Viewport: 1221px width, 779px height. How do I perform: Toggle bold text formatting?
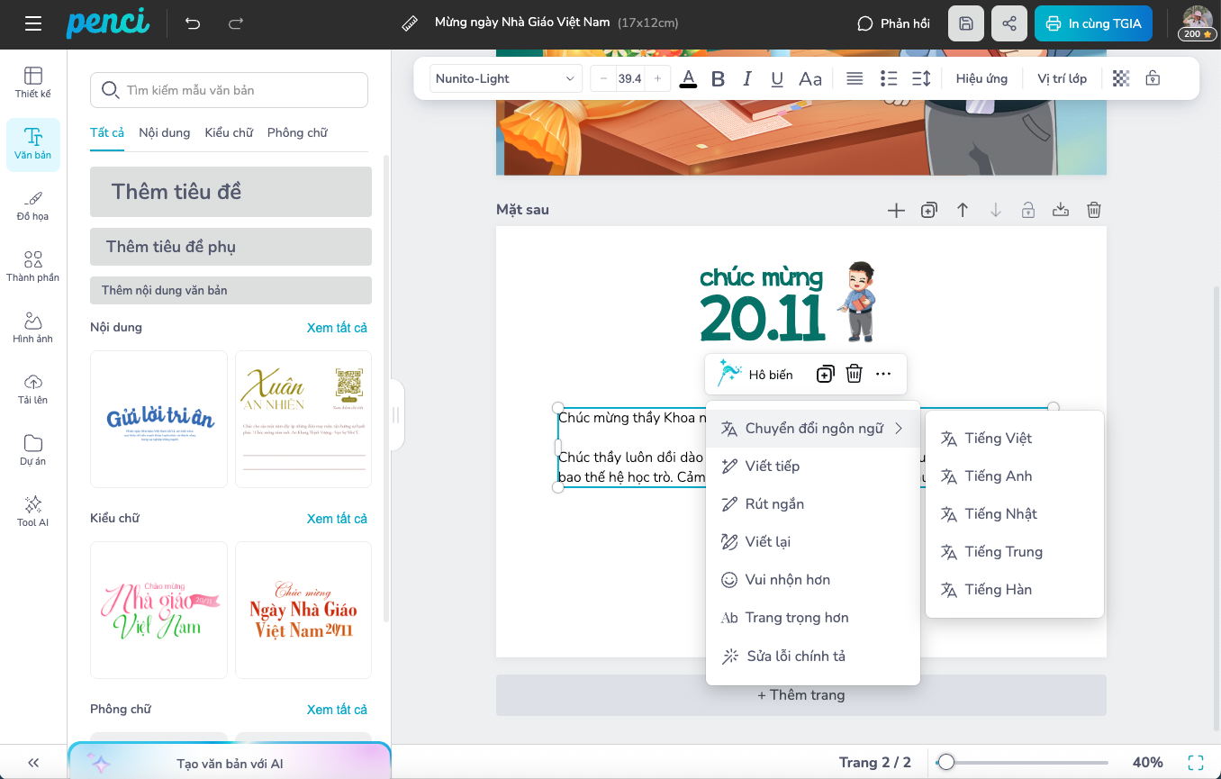[x=718, y=79]
